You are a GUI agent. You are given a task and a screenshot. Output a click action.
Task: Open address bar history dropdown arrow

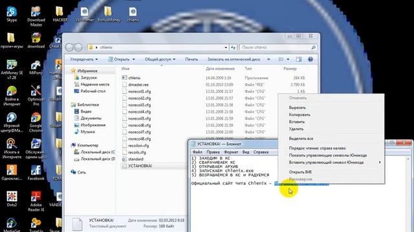click(226, 48)
